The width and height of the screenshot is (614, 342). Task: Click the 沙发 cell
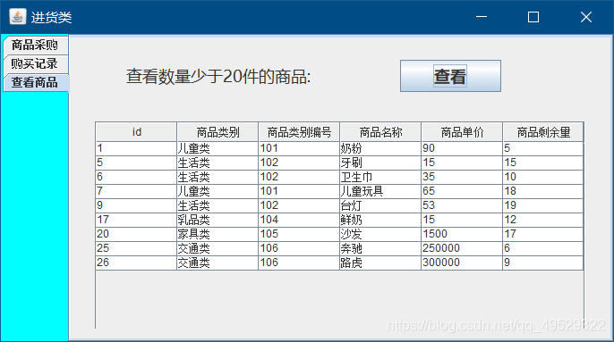380,234
